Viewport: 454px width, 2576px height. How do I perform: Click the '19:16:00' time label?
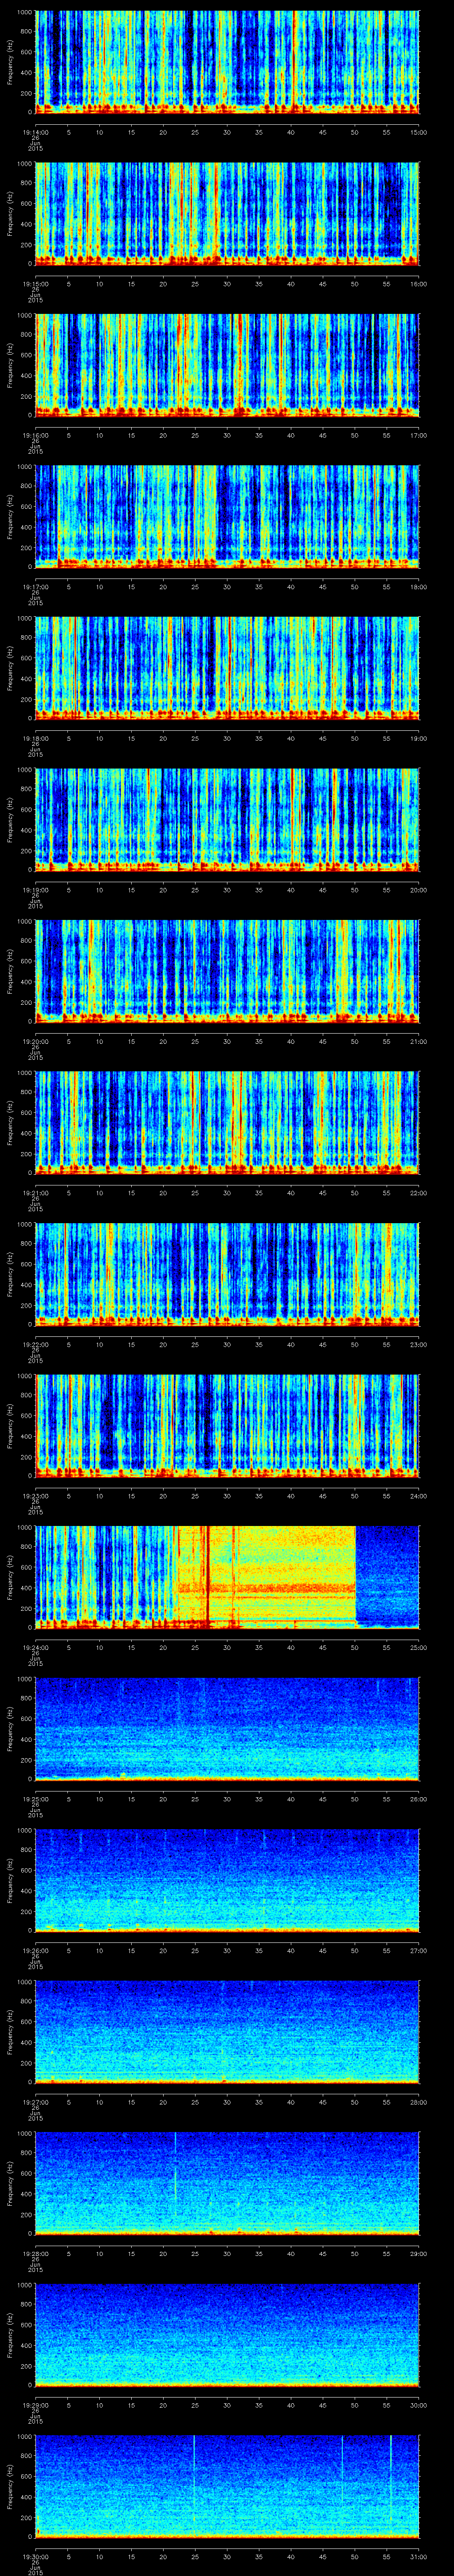(35, 435)
